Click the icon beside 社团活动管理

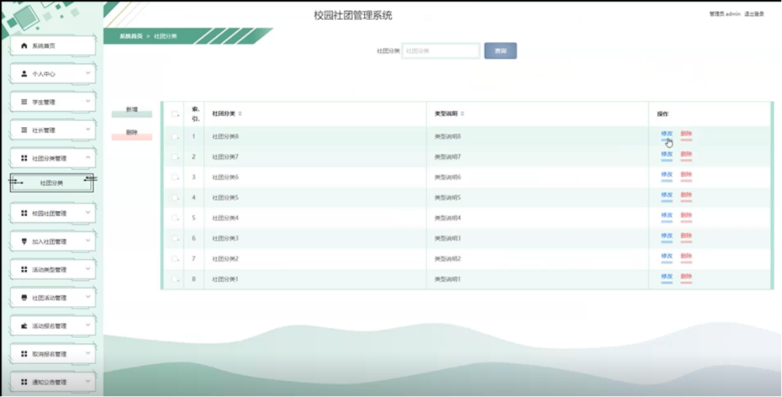(24, 298)
